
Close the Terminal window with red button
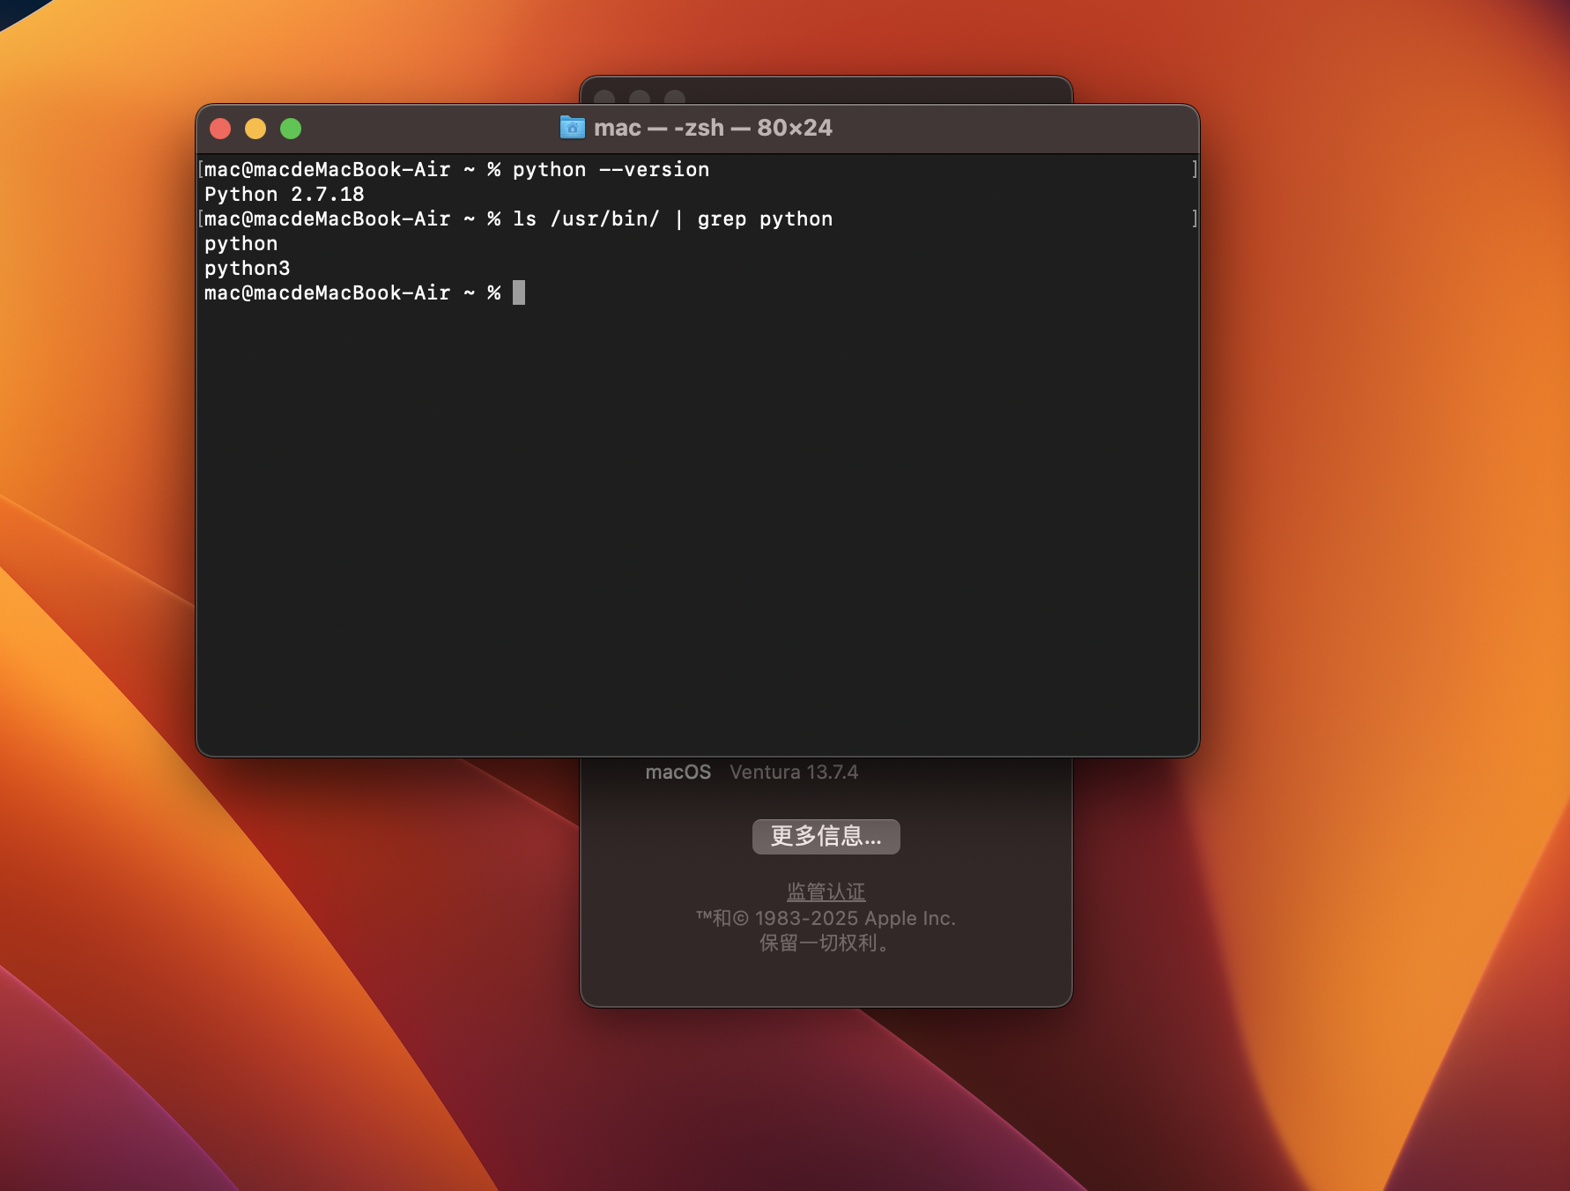[220, 129]
